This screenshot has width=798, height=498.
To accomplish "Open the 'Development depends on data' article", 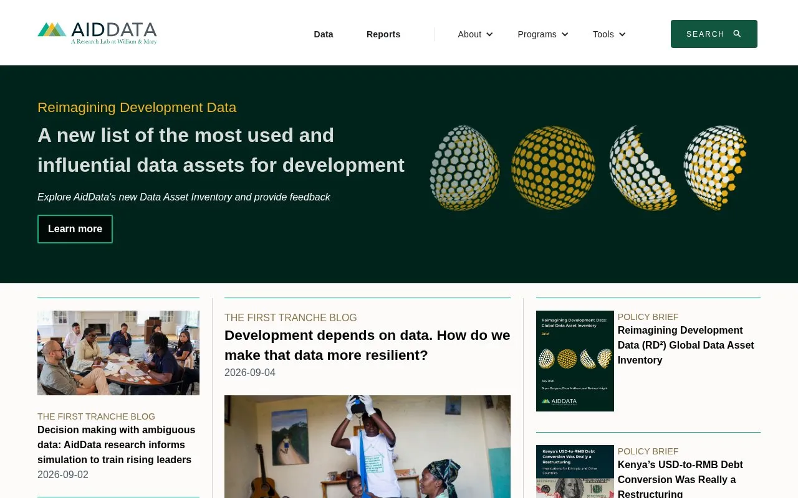I will click(x=367, y=345).
